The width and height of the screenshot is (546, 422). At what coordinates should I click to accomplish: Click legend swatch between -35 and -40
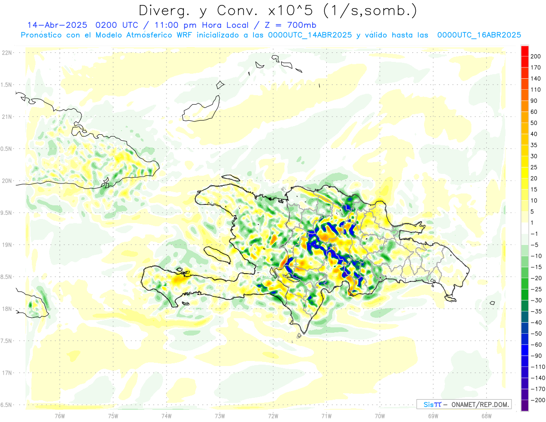click(525, 317)
